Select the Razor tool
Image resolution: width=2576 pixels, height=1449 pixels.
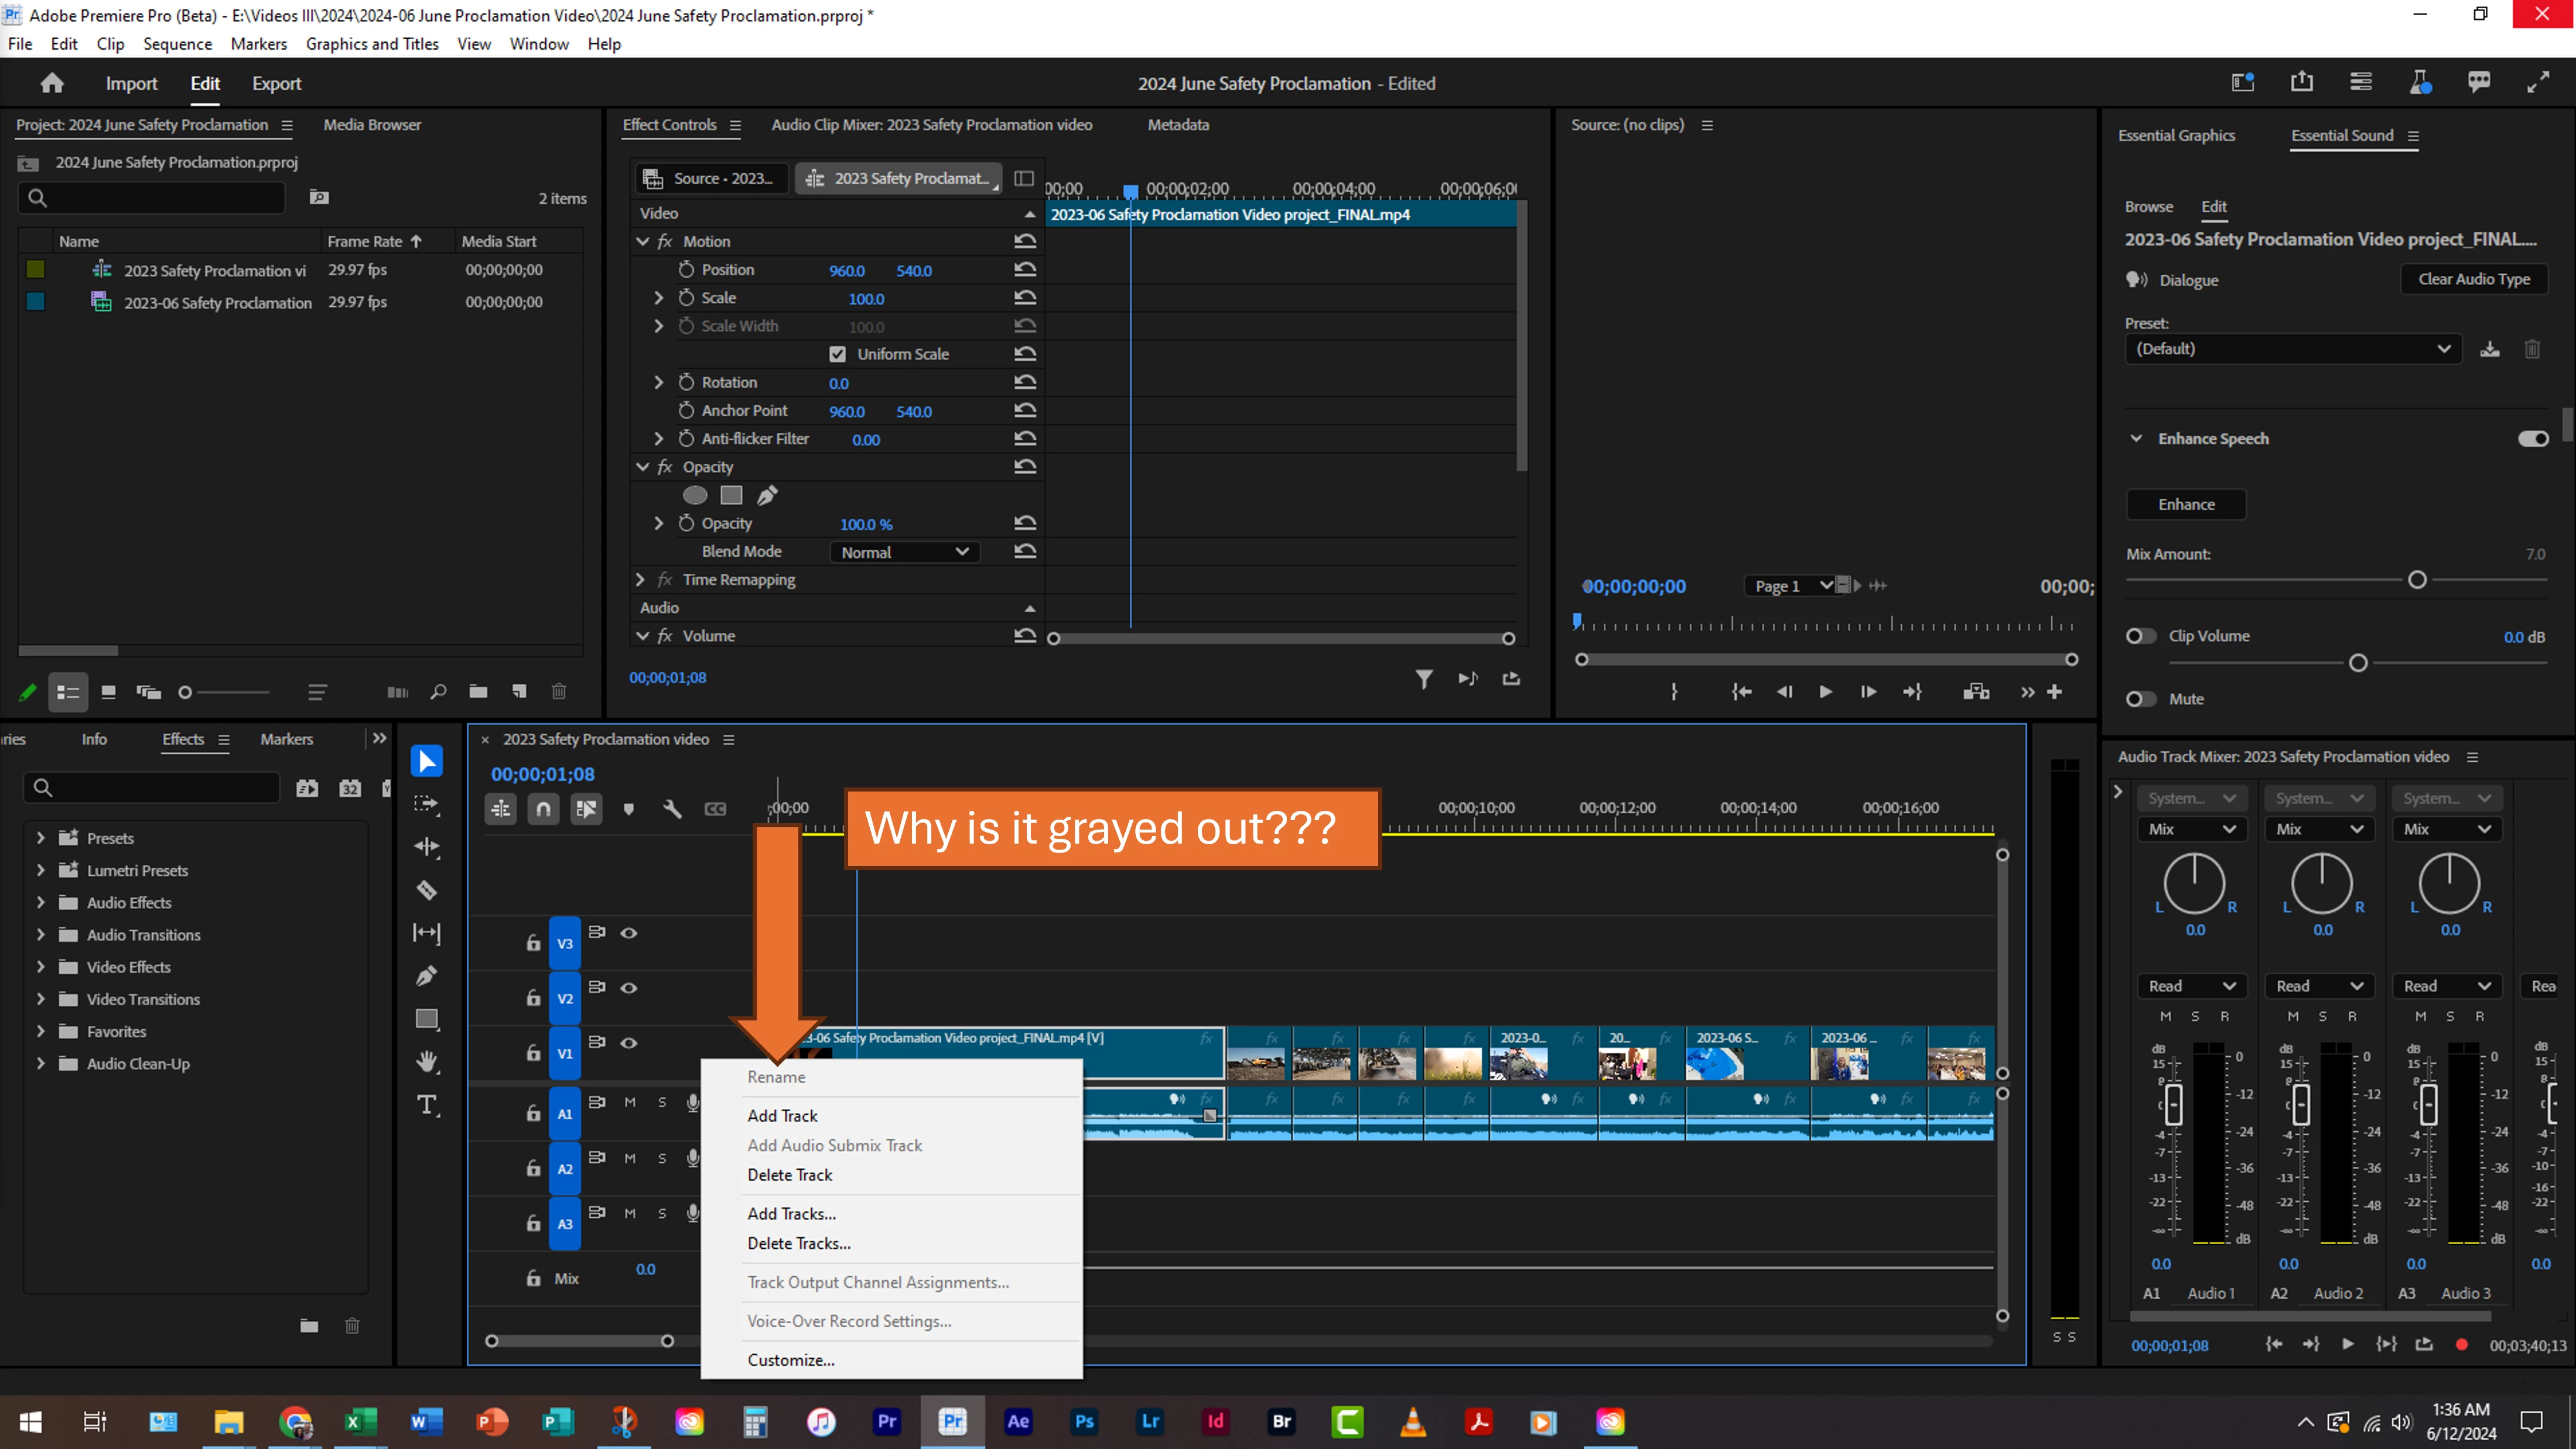(427, 890)
